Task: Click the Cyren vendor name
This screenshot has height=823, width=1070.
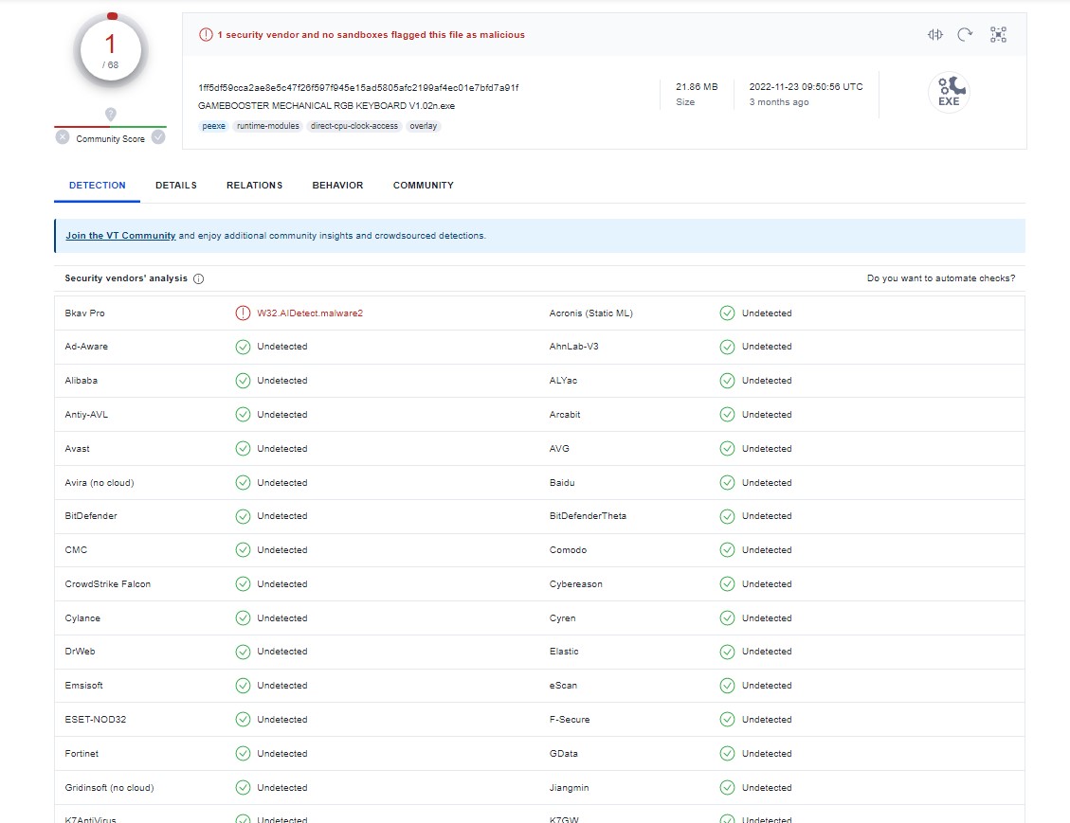Action: (562, 618)
